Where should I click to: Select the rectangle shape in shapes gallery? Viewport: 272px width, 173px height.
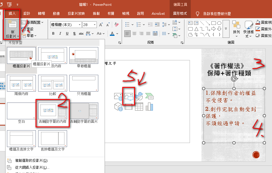pyautogui.click(x=214, y=23)
